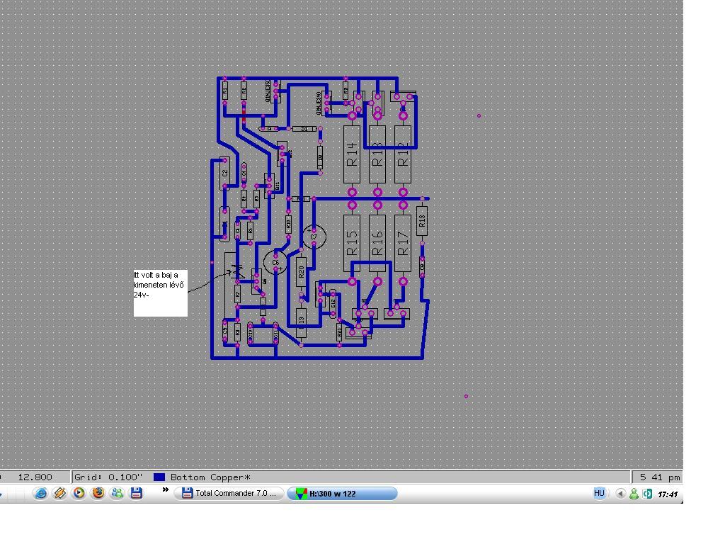Image resolution: width=725 pixels, height=544 pixels.
Task: Click the blue Bottom Copper layer swatch
Action: (x=159, y=477)
